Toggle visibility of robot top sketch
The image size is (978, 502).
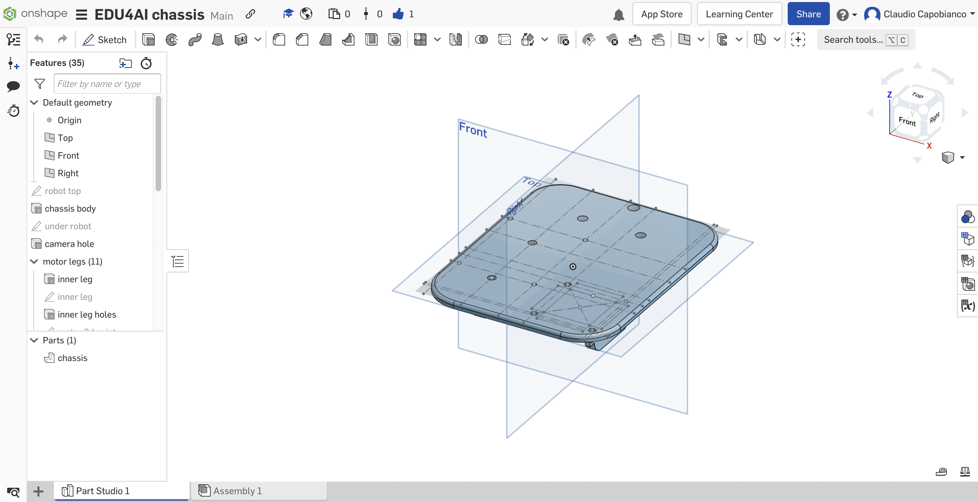point(147,191)
